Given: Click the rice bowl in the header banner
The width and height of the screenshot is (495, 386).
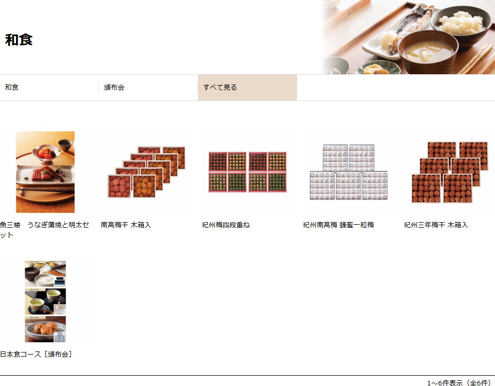Looking at the screenshot, I should pos(460,25).
